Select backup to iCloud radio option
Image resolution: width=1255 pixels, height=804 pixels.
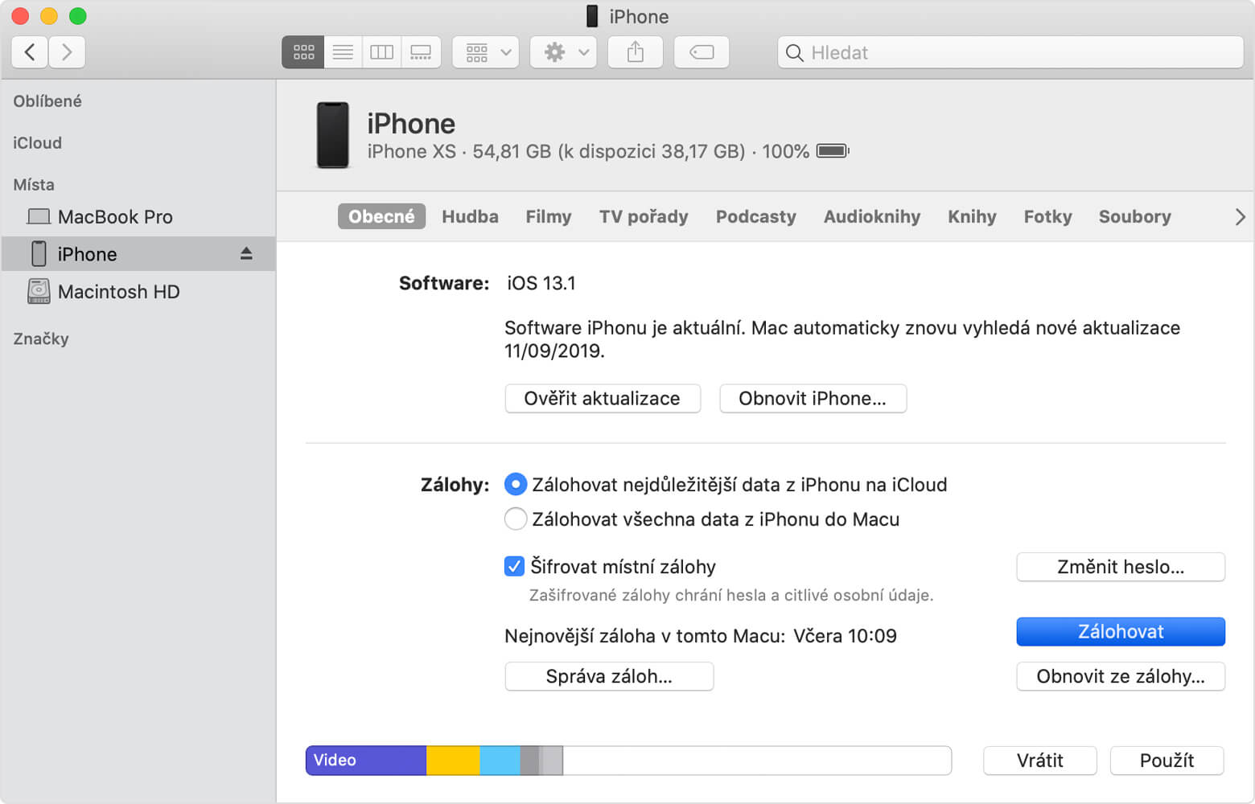[x=516, y=484]
